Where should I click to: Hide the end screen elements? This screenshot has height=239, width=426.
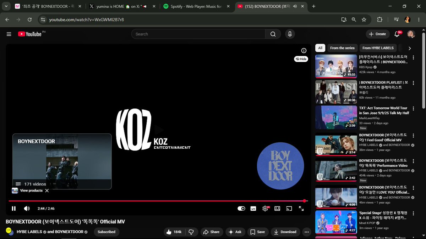301,59
